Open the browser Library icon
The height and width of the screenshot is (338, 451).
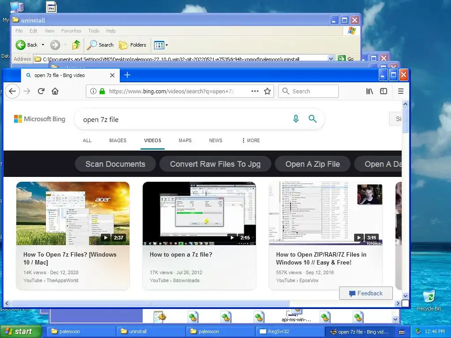point(370,92)
